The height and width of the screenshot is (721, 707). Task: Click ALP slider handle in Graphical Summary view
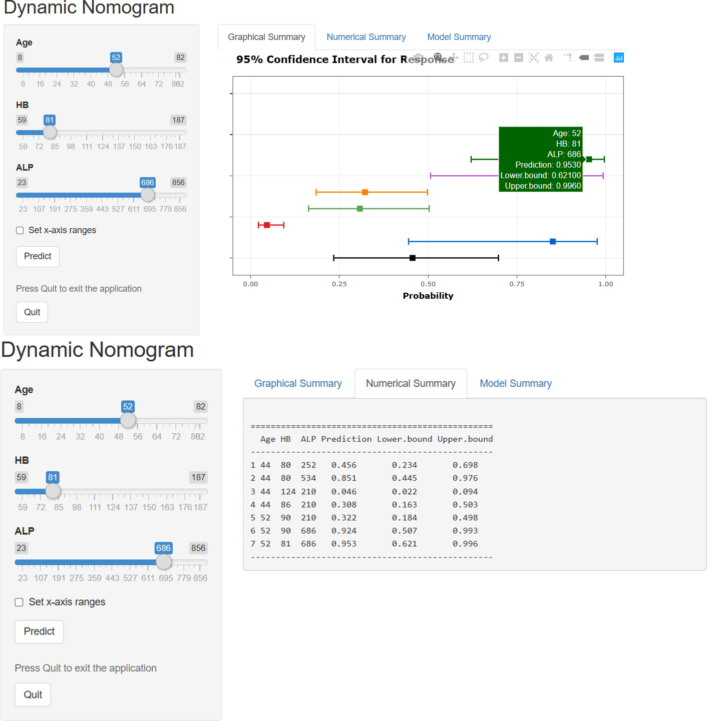pos(148,195)
